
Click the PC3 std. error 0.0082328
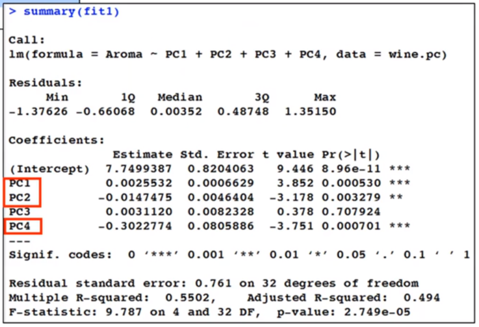[221, 211]
